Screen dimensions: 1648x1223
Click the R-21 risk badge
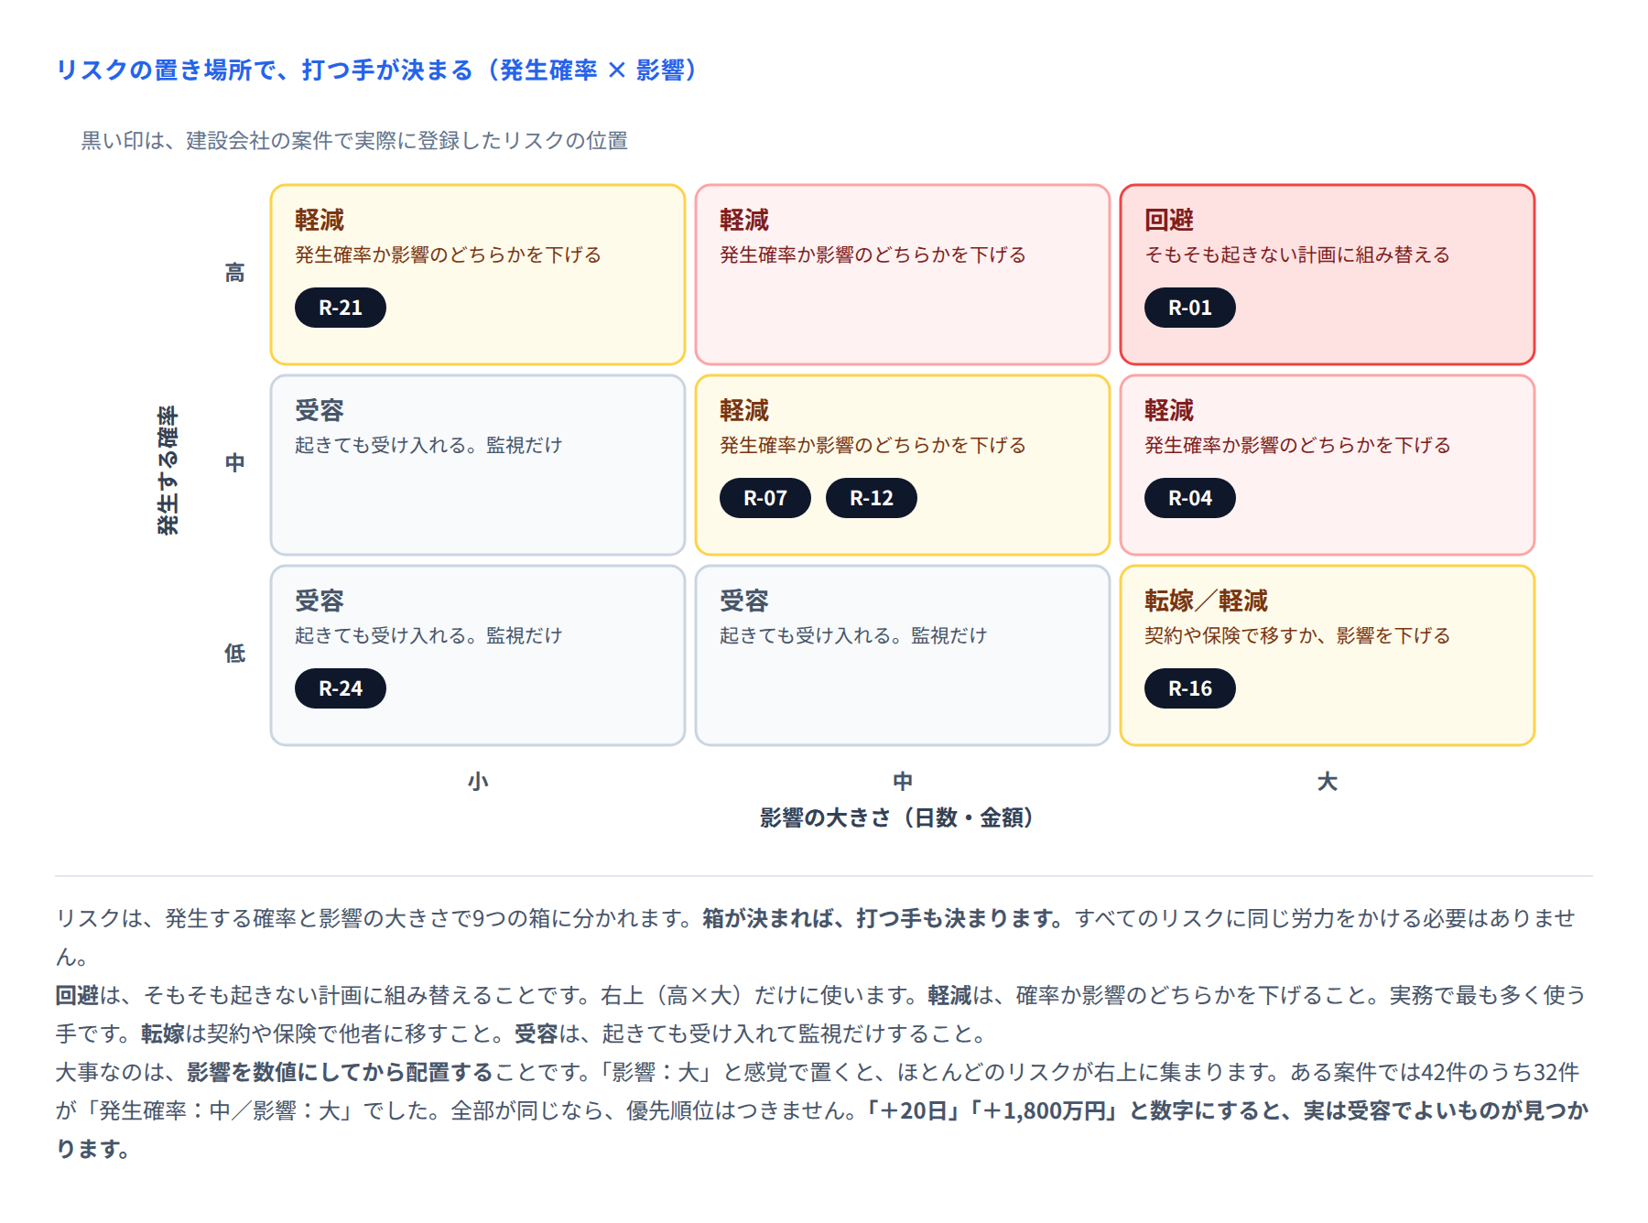(340, 308)
